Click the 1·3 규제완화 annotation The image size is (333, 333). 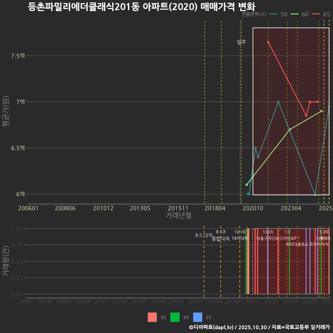coord(287,236)
